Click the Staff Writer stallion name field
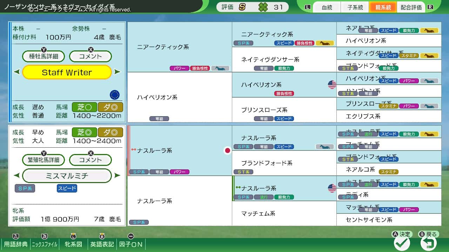This screenshot has height=252, width=449. (x=67, y=72)
